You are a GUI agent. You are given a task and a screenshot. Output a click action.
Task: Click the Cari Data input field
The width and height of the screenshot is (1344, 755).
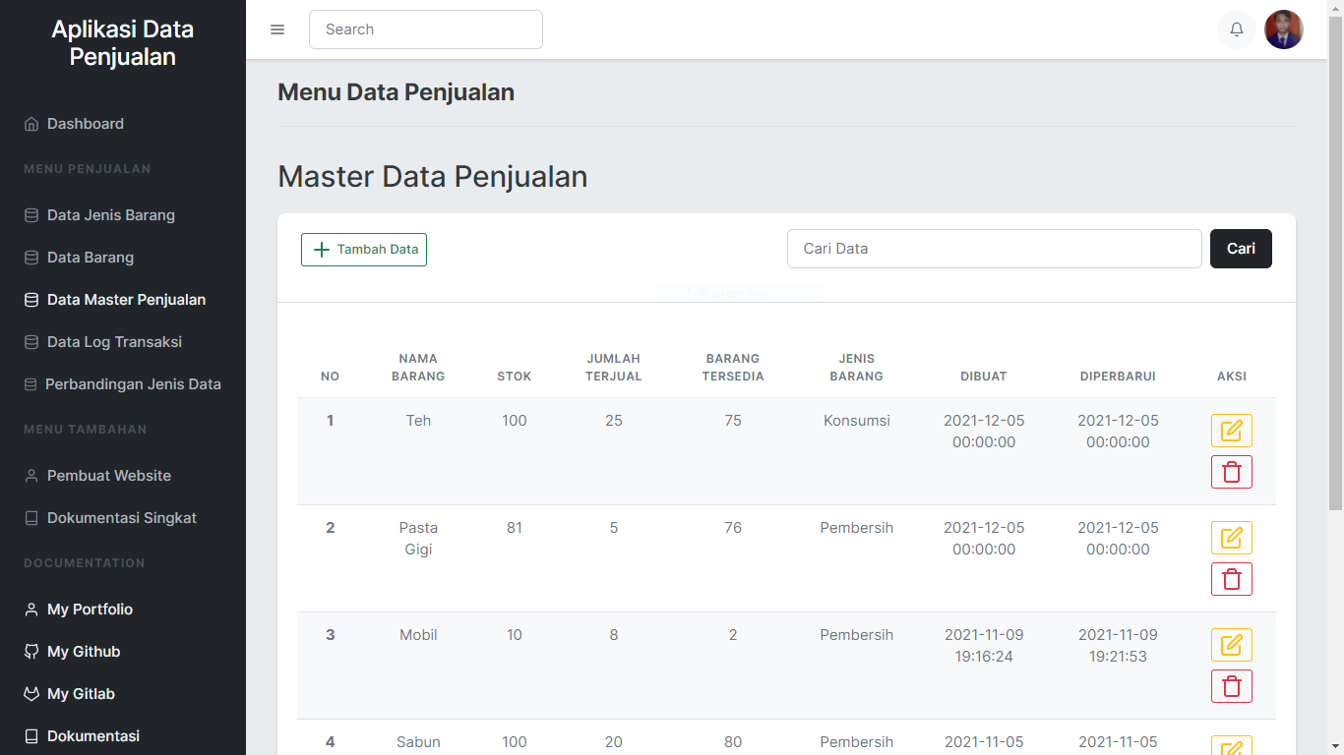click(x=995, y=249)
